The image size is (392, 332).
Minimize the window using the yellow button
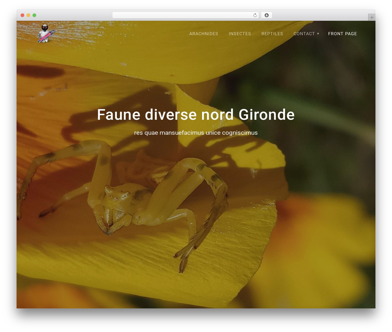tap(28, 15)
